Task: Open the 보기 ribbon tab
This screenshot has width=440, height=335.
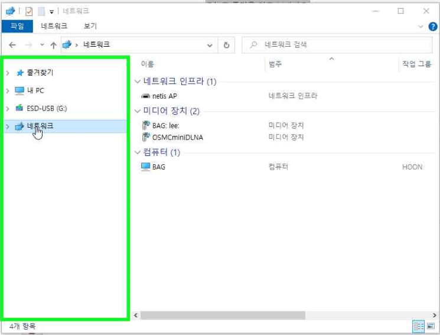Action: (90, 26)
